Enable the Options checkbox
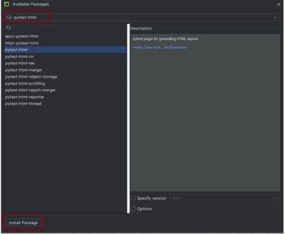The width and height of the screenshot is (285, 234). [133, 209]
